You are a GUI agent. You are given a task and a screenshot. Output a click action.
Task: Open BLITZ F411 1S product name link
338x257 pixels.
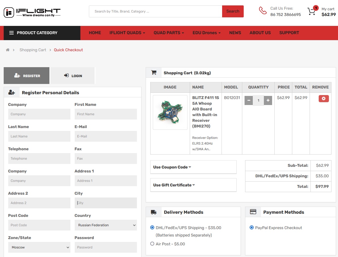click(205, 112)
